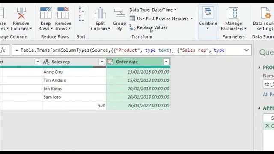The image size is (274, 154).
Task: Select Anne Cho's 15/01/2018 date cell
Action: [138, 72]
